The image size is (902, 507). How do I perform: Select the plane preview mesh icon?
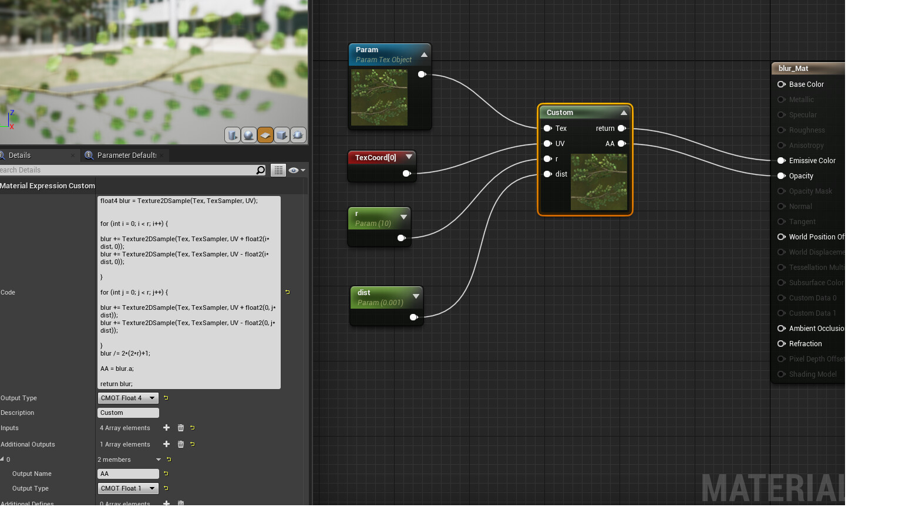[265, 136]
